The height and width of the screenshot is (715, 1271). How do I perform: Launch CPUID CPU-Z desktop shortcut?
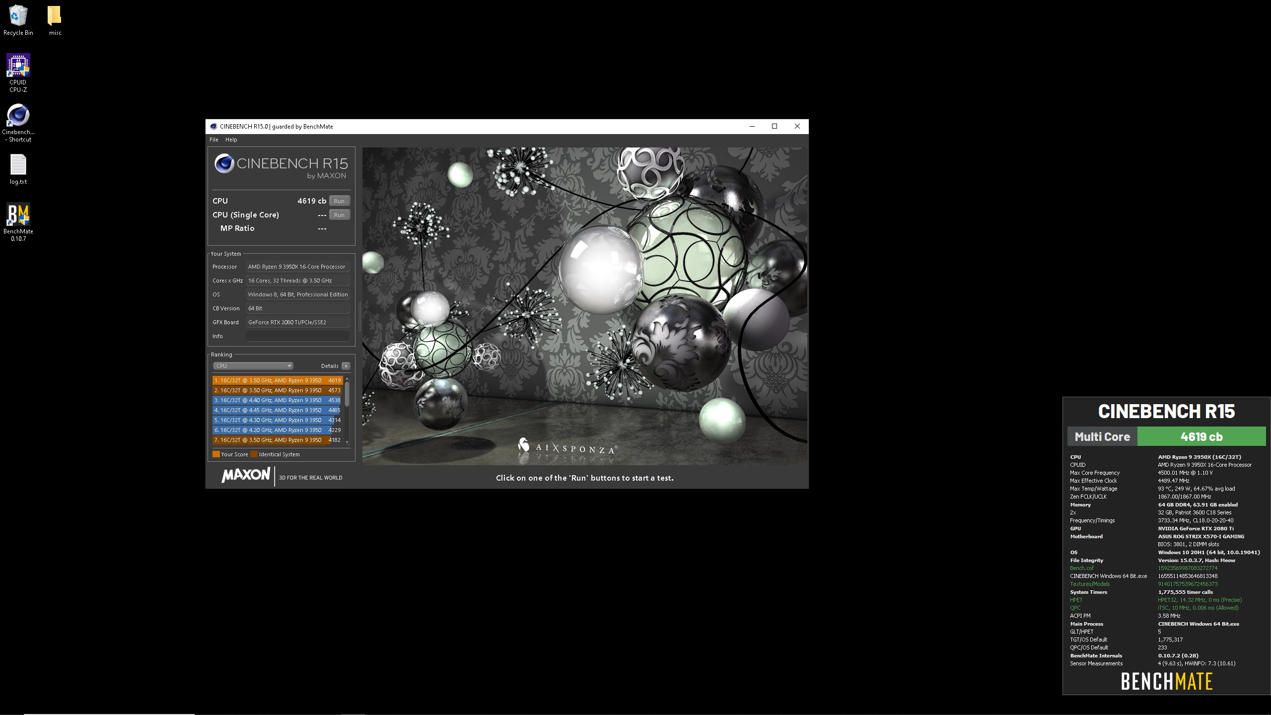click(18, 73)
